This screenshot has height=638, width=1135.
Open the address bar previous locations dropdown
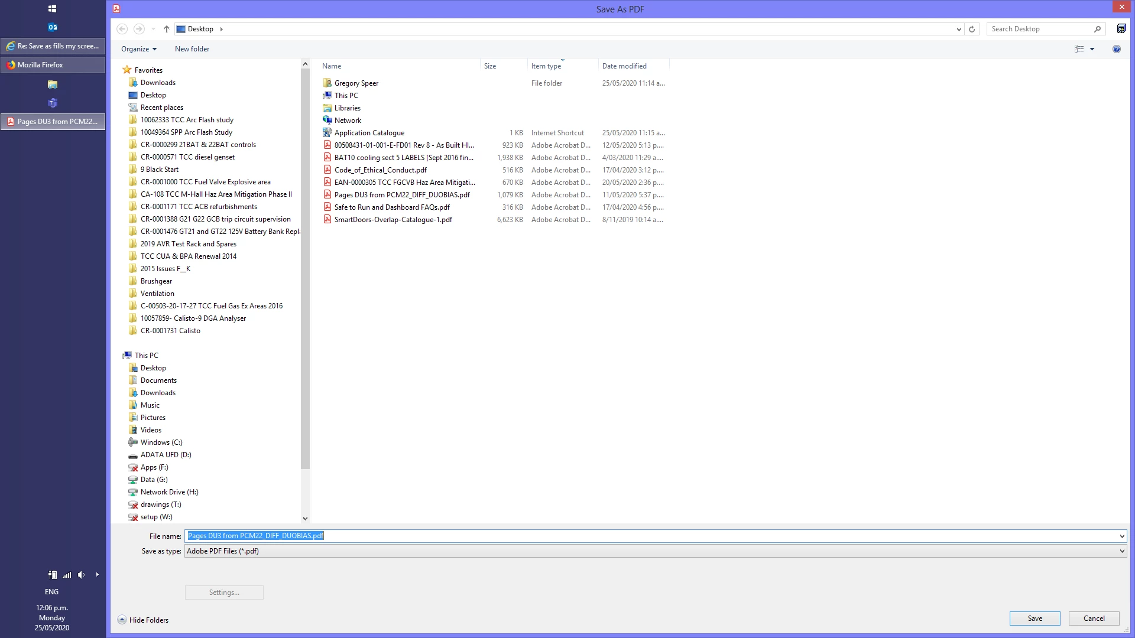959,29
